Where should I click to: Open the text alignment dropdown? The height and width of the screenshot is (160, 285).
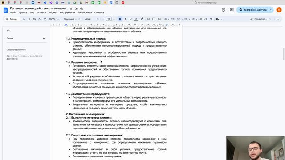167,19
